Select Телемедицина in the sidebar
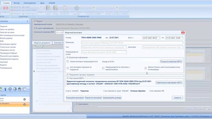Image resolution: width=212 pixels, height=119 pixels. coord(6,68)
